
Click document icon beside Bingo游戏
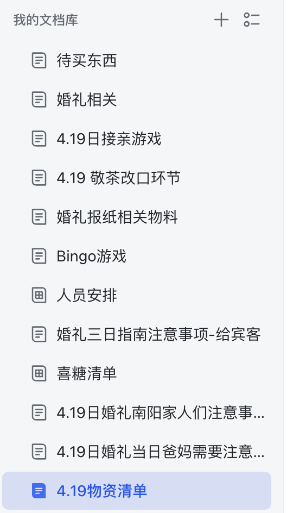coord(39,256)
